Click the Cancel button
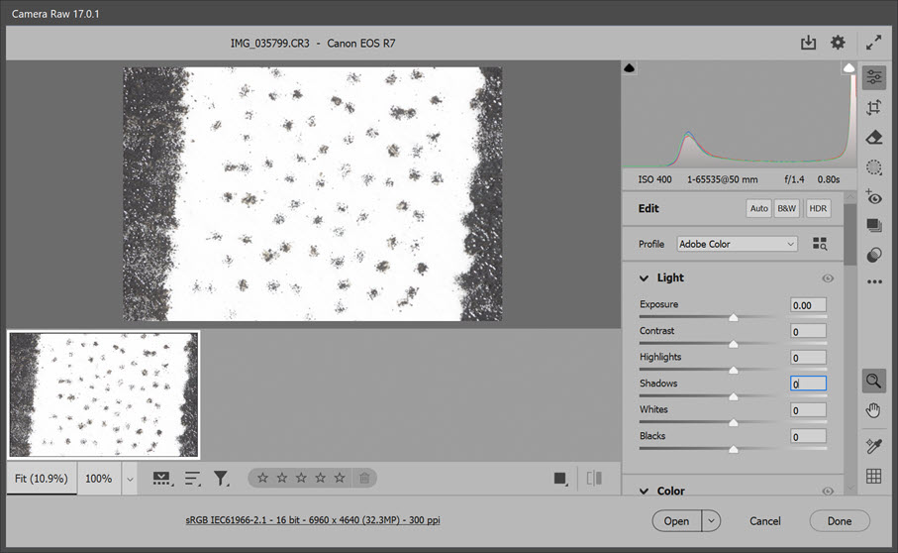This screenshot has height=553, width=898. tap(765, 521)
